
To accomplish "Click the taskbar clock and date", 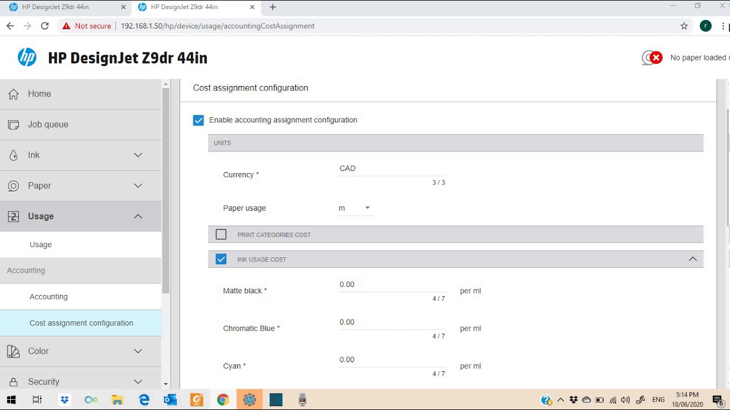I will [687, 400].
